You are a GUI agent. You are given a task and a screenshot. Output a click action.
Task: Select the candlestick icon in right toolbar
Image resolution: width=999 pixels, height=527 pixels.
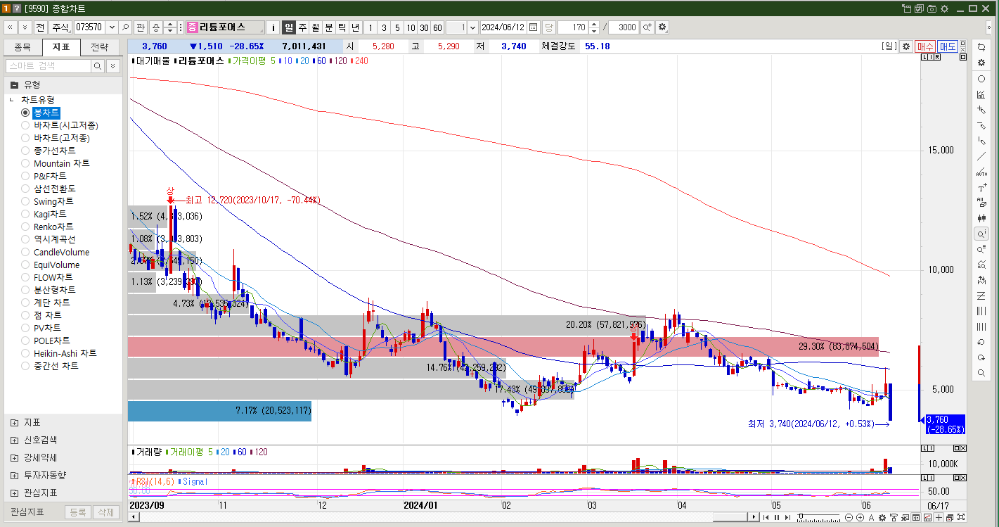[981, 218]
